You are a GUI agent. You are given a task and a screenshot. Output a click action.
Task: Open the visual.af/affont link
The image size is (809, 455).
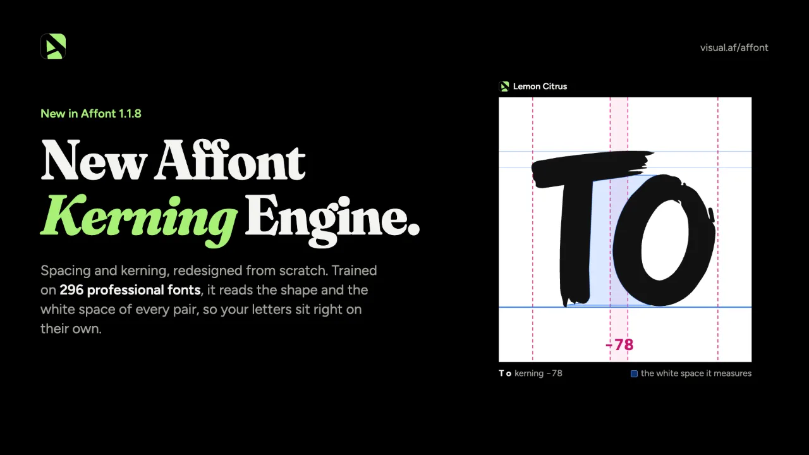[734, 47]
